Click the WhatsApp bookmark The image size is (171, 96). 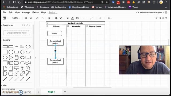point(27,7)
